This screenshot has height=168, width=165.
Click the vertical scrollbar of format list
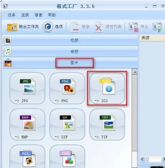point(135,113)
